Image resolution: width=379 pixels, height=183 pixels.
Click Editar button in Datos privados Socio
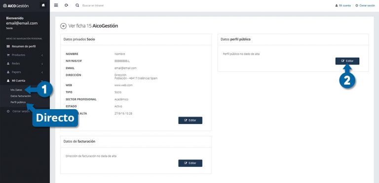point(190,121)
